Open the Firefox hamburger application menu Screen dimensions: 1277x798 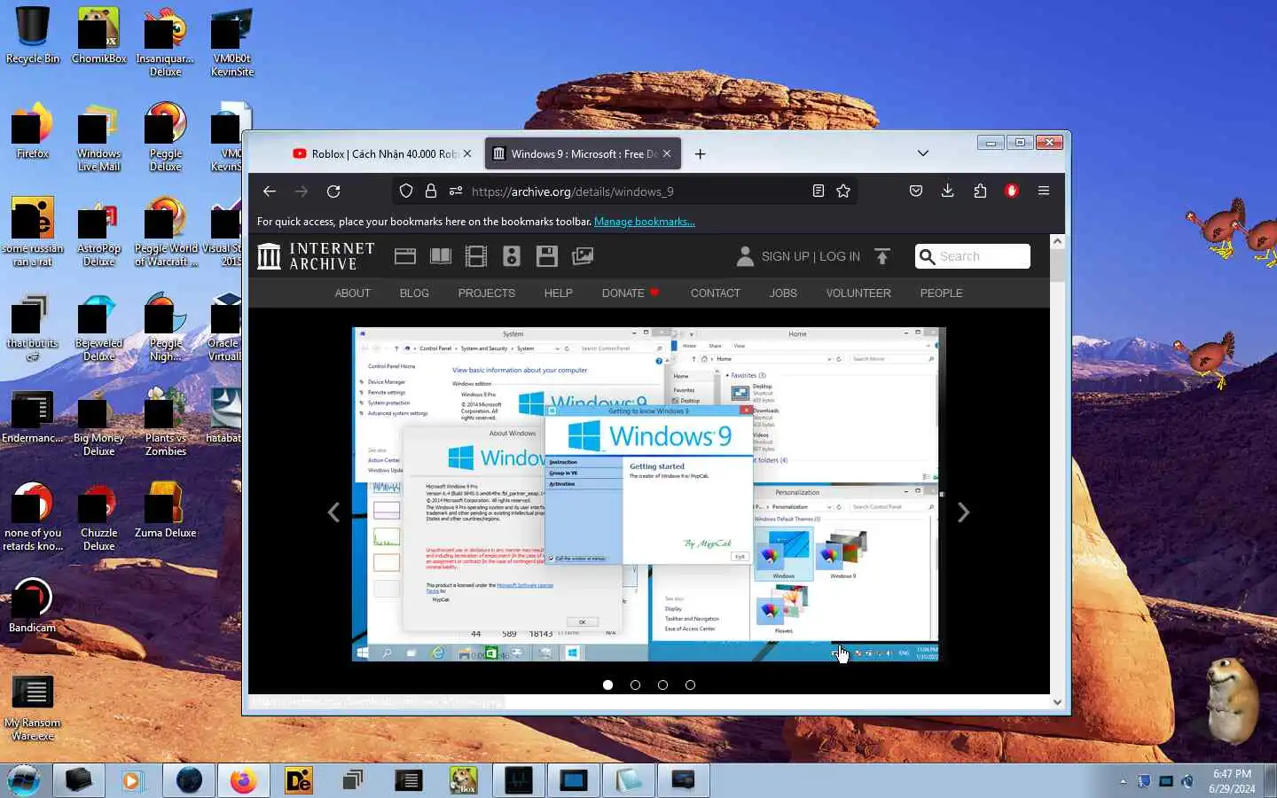(x=1044, y=191)
